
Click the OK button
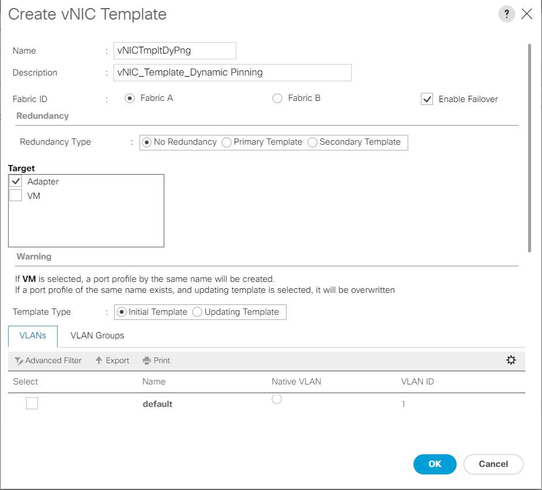(x=435, y=464)
